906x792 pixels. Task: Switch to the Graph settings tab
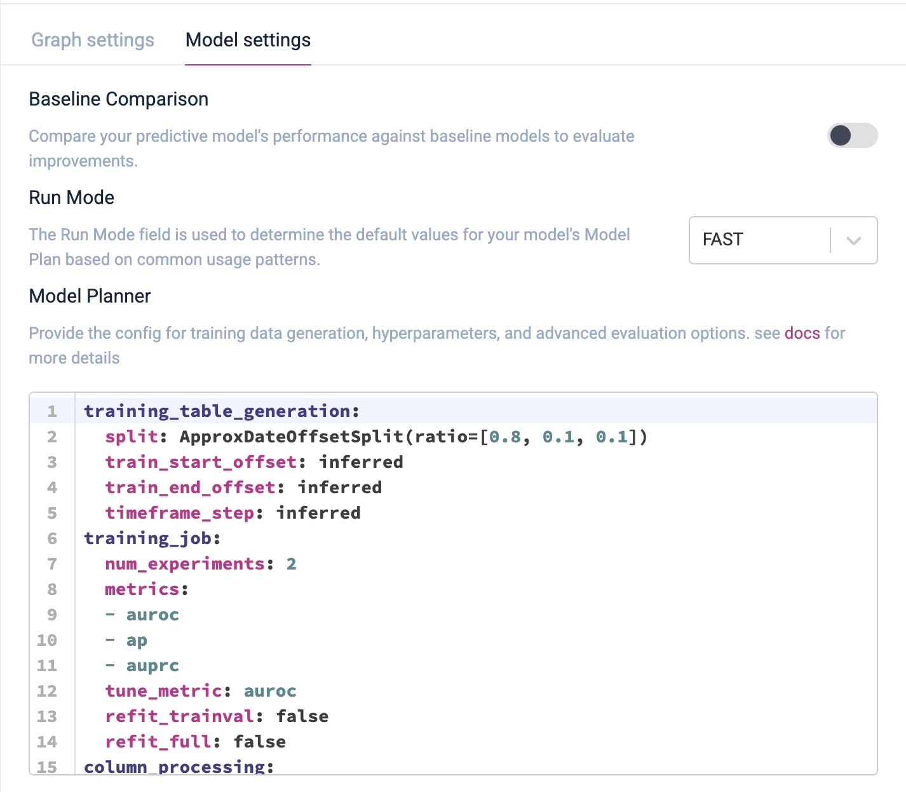tap(93, 40)
